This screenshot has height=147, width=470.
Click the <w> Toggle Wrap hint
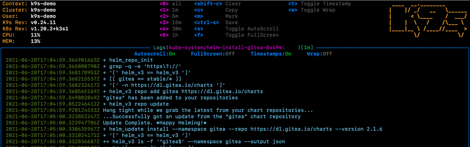click(312, 10)
